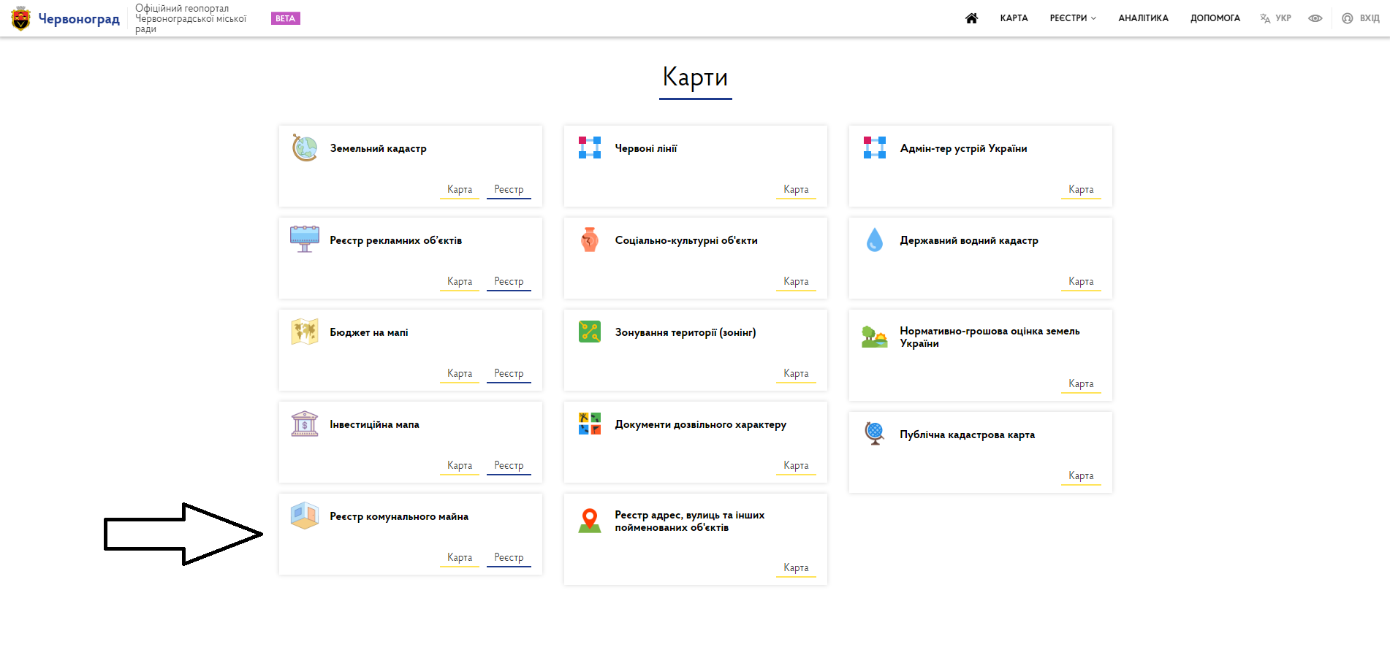Screen dimensions: 1390x647
Task: Open Карта link for Інвестиційна мапа
Action: (x=460, y=466)
